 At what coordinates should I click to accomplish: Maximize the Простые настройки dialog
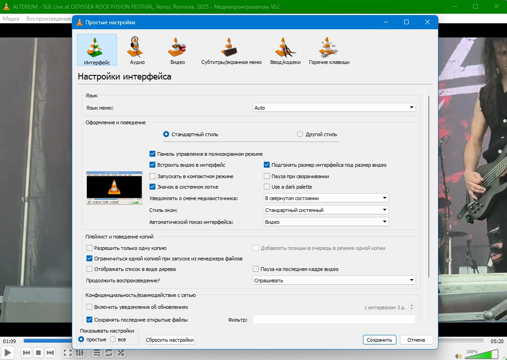(406, 22)
